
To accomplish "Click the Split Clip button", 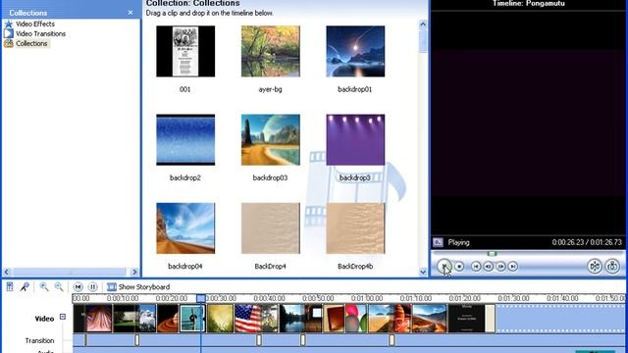I will [x=595, y=266].
